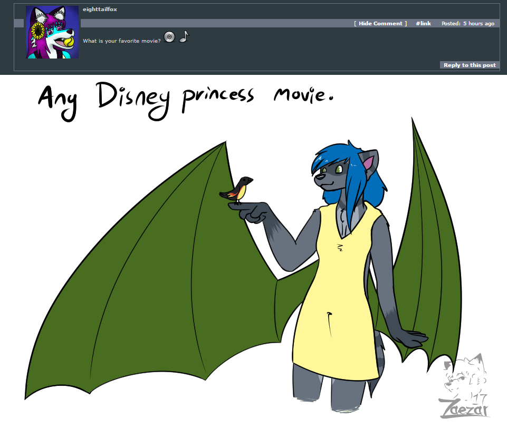This screenshot has width=507, height=427.
Task: Open eighttailfox's avatar image
Action: click(x=52, y=32)
